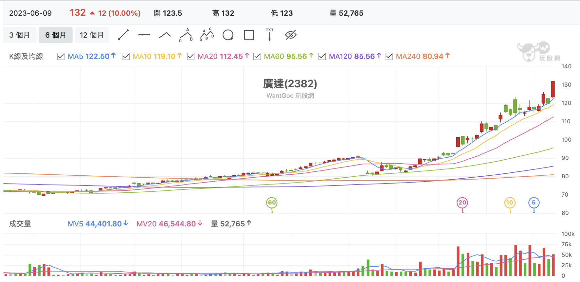Screen dimensions: 580x282
Task: Click the latest tall red candlestick
Action: click(553, 89)
